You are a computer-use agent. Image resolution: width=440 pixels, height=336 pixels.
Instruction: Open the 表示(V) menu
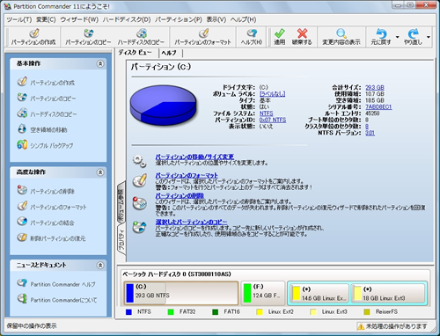tap(216, 19)
